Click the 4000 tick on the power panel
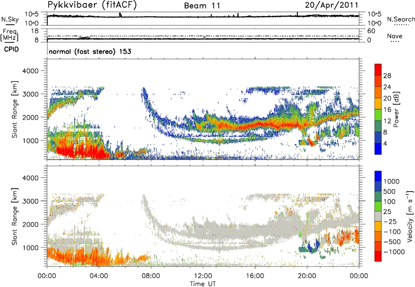Viewport: 415px width, 287px height. click(30, 71)
